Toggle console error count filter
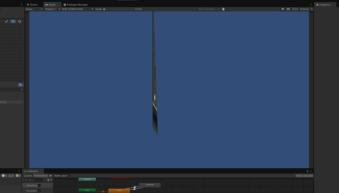 [18, 175]
